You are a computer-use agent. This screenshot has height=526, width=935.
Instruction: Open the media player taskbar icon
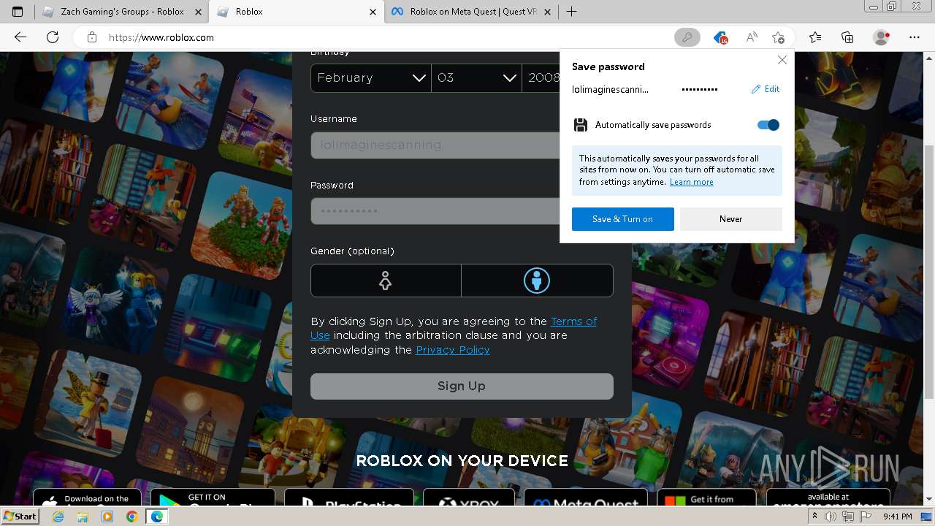(x=107, y=517)
